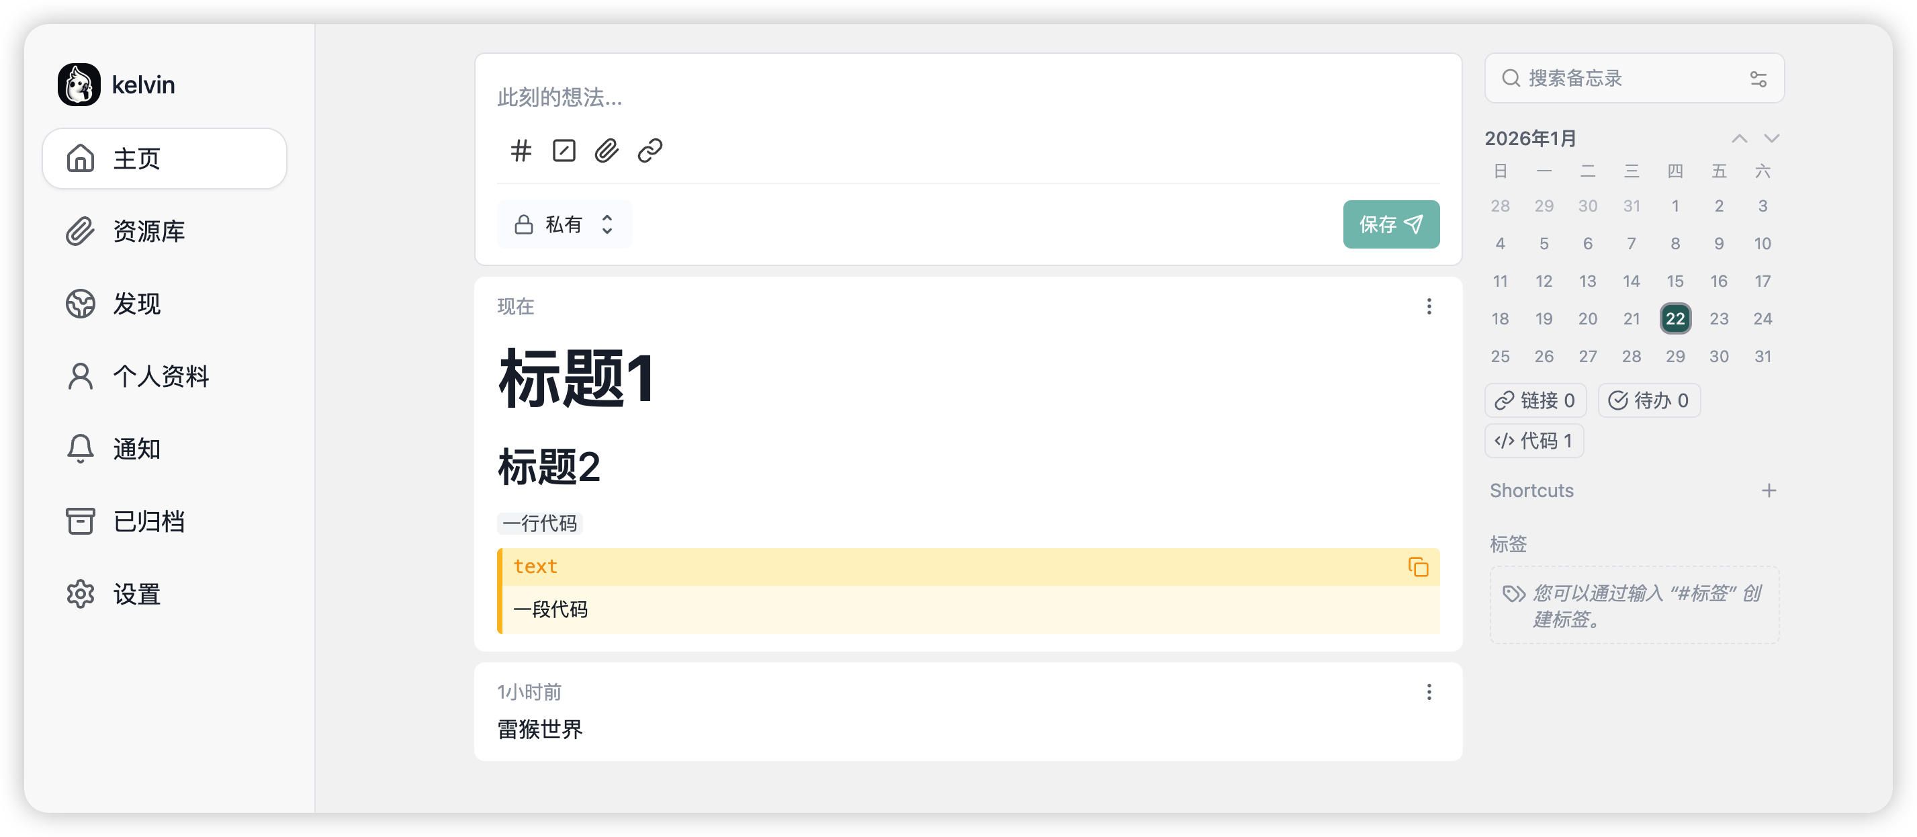The image size is (1917, 837).
Task: Toggle the 代码 1 filter chip
Action: [x=1533, y=441]
